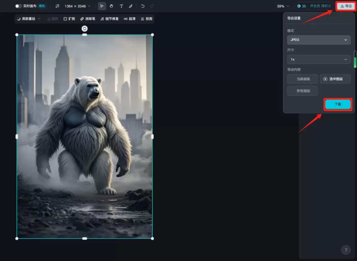
Task: Select the arrow selection tool
Action: tap(102, 6)
